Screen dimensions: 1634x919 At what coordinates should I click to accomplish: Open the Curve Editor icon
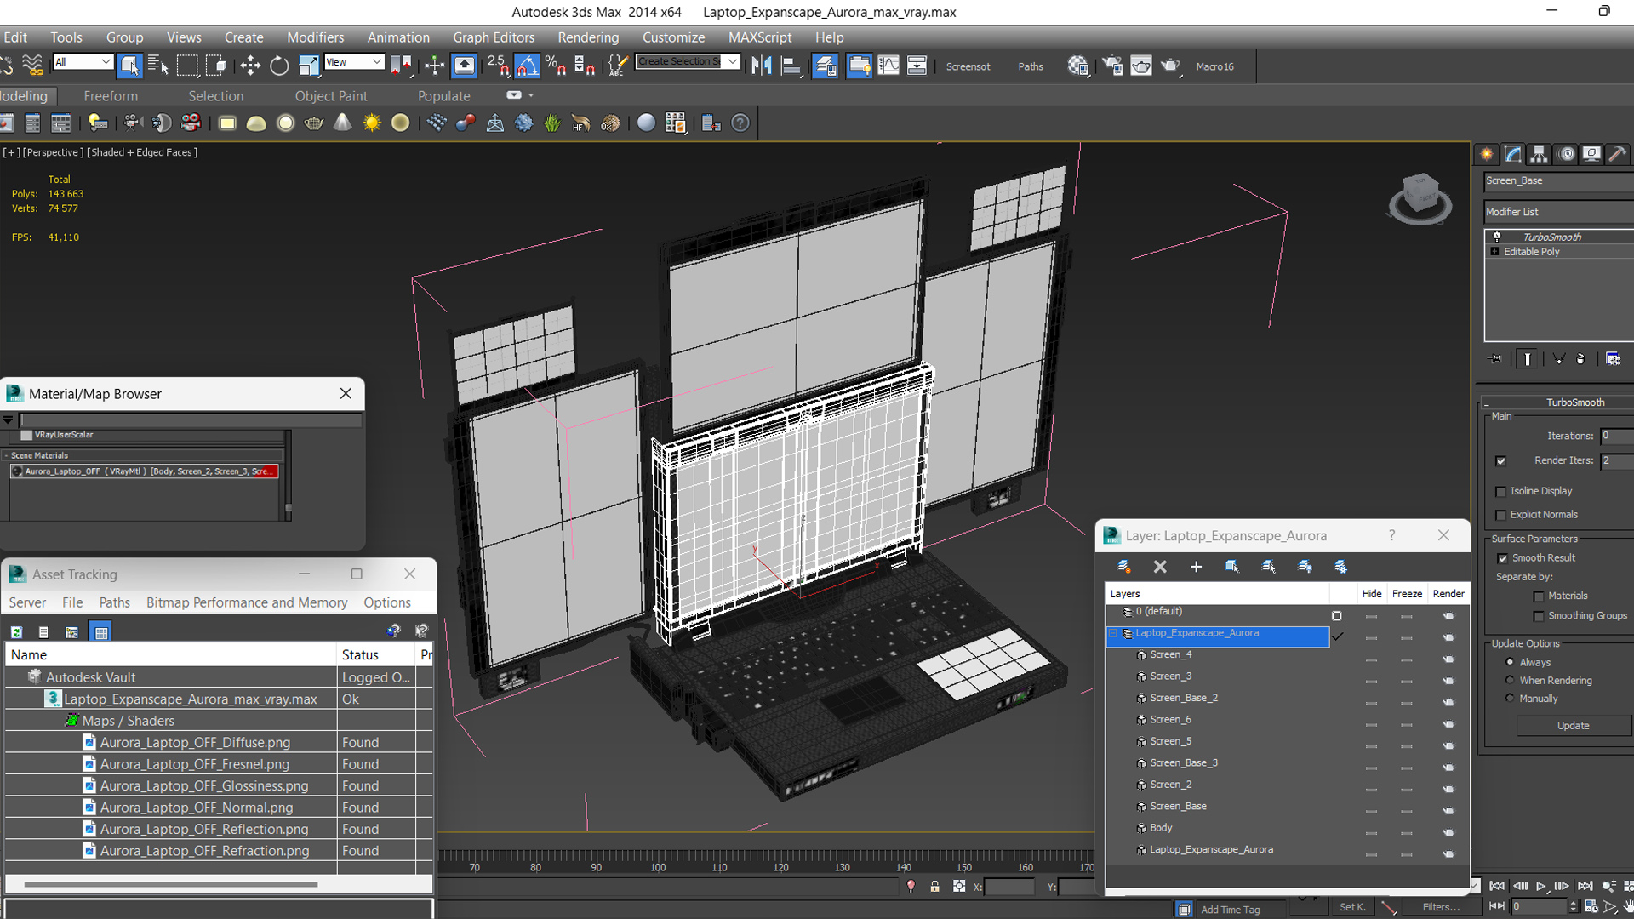(x=888, y=66)
